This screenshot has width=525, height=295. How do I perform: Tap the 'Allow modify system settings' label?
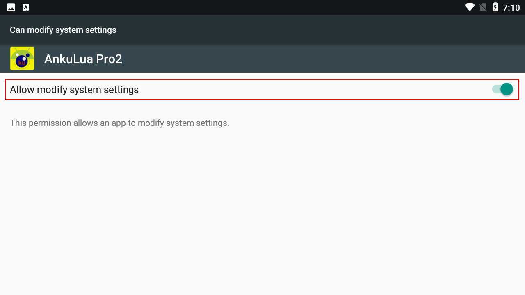[74, 90]
